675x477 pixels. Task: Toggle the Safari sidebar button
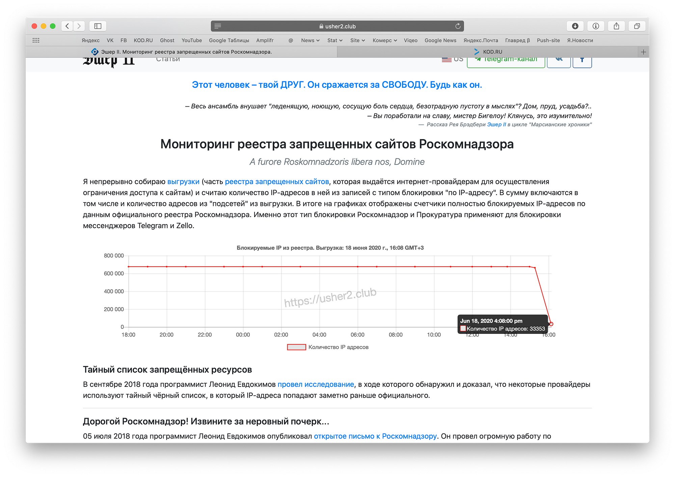[98, 26]
